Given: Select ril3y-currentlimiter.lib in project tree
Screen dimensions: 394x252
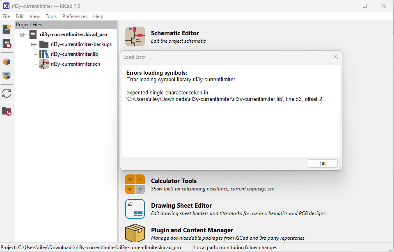Looking at the screenshot, I should (x=74, y=54).
